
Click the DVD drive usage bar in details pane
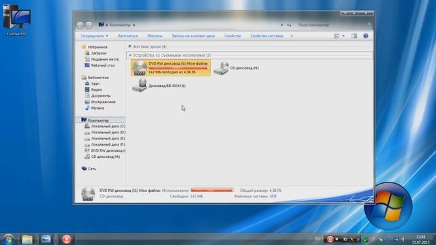click(x=211, y=191)
